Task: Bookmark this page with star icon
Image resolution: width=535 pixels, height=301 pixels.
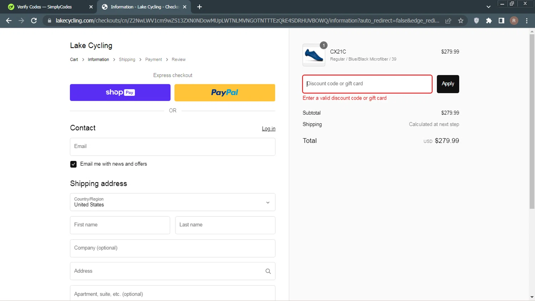Action: [x=461, y=21]
